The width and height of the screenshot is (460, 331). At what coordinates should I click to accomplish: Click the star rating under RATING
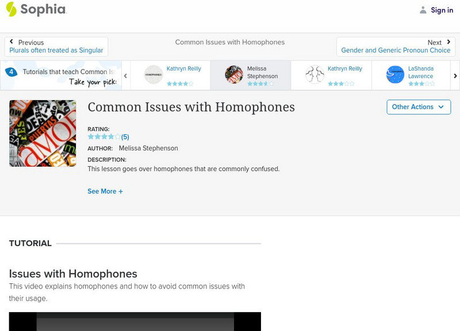pyautogui.click(x=104, y=137)
